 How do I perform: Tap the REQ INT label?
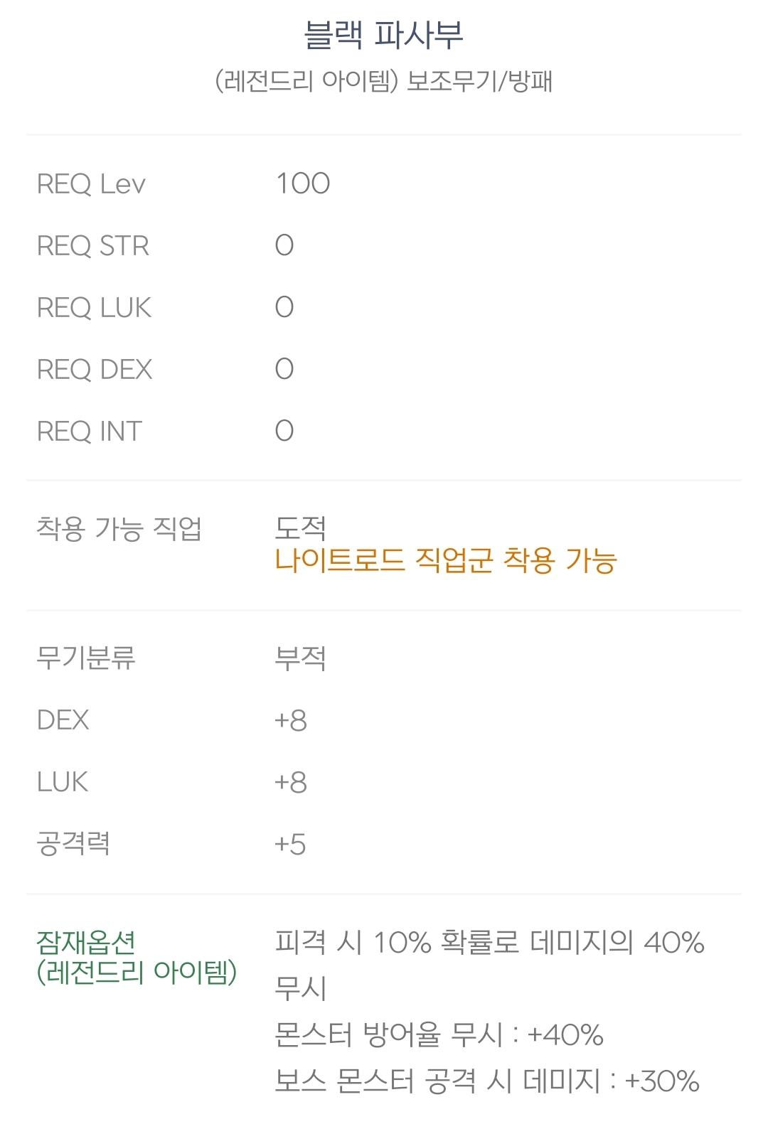click(x=90, y=432)
